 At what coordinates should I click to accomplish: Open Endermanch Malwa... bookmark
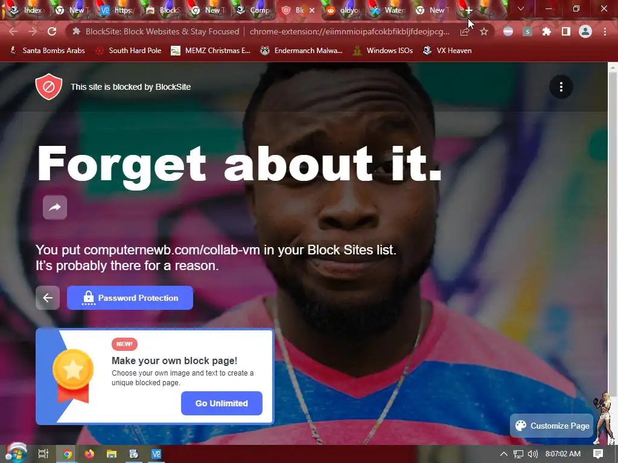pyautogui.click(x=302, y=51)
